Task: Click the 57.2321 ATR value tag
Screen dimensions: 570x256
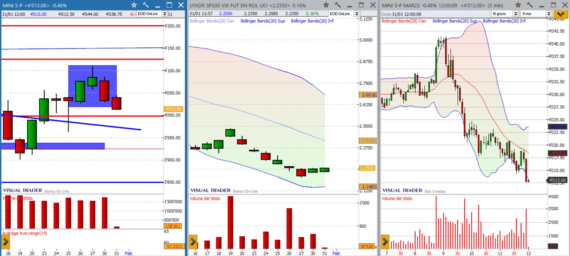Action: (x=174, y=246)
